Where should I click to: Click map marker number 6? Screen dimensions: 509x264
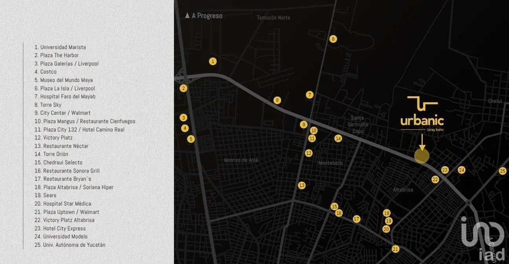333,39
